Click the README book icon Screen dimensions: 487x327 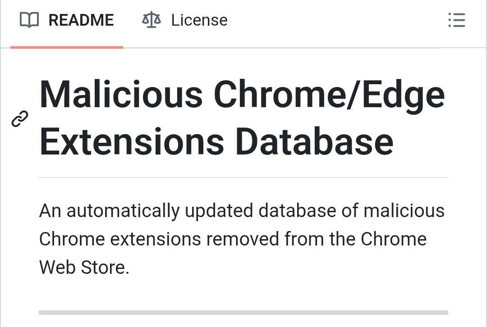29,20
